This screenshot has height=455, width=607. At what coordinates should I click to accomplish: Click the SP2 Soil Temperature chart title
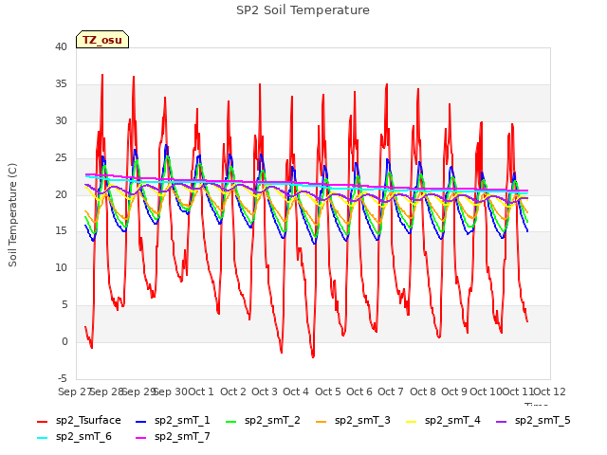click(303, 10)
